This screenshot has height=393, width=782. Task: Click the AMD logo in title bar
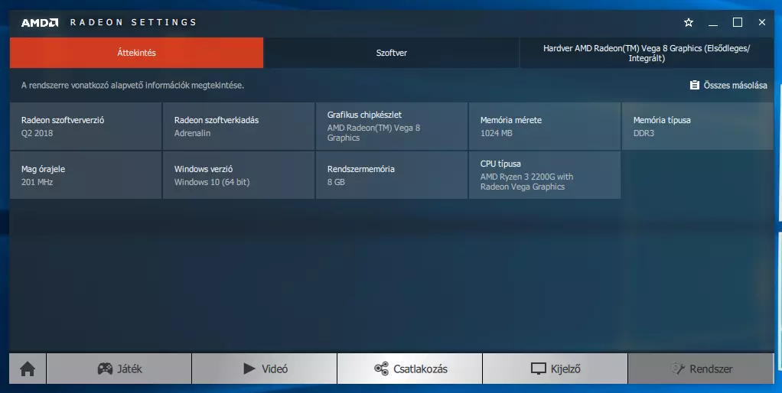point(40,22)
